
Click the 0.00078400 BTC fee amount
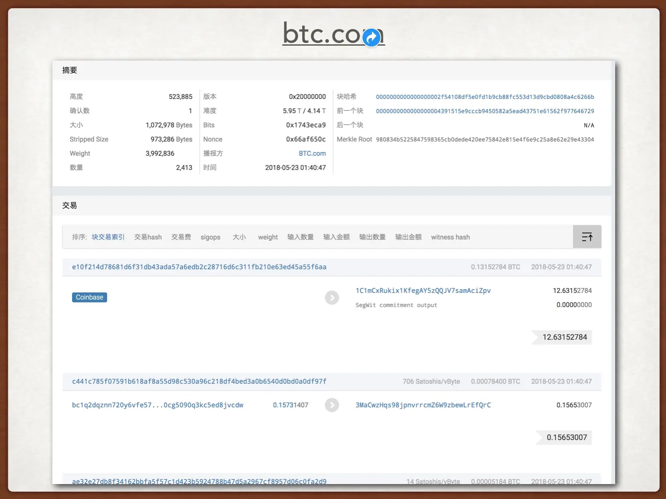[x=496, y=381]
